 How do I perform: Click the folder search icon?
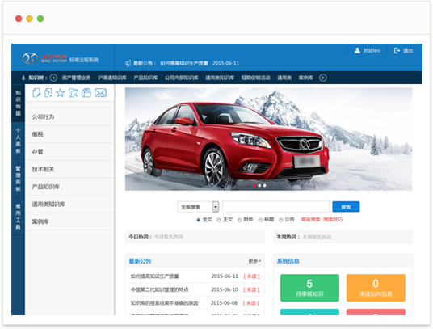point(74,93)
